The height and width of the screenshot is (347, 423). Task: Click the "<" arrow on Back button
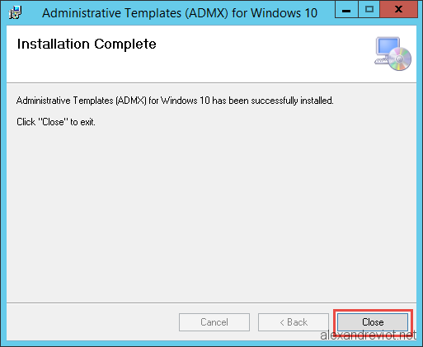click(282, 322)
